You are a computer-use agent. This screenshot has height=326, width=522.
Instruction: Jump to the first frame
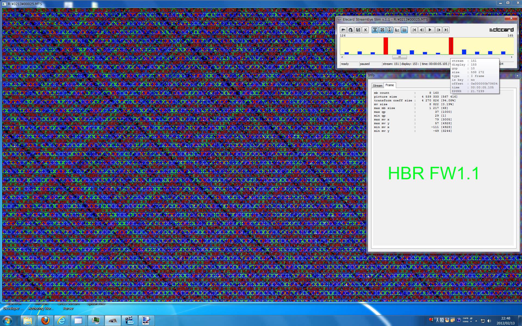[x=414, y=30]
